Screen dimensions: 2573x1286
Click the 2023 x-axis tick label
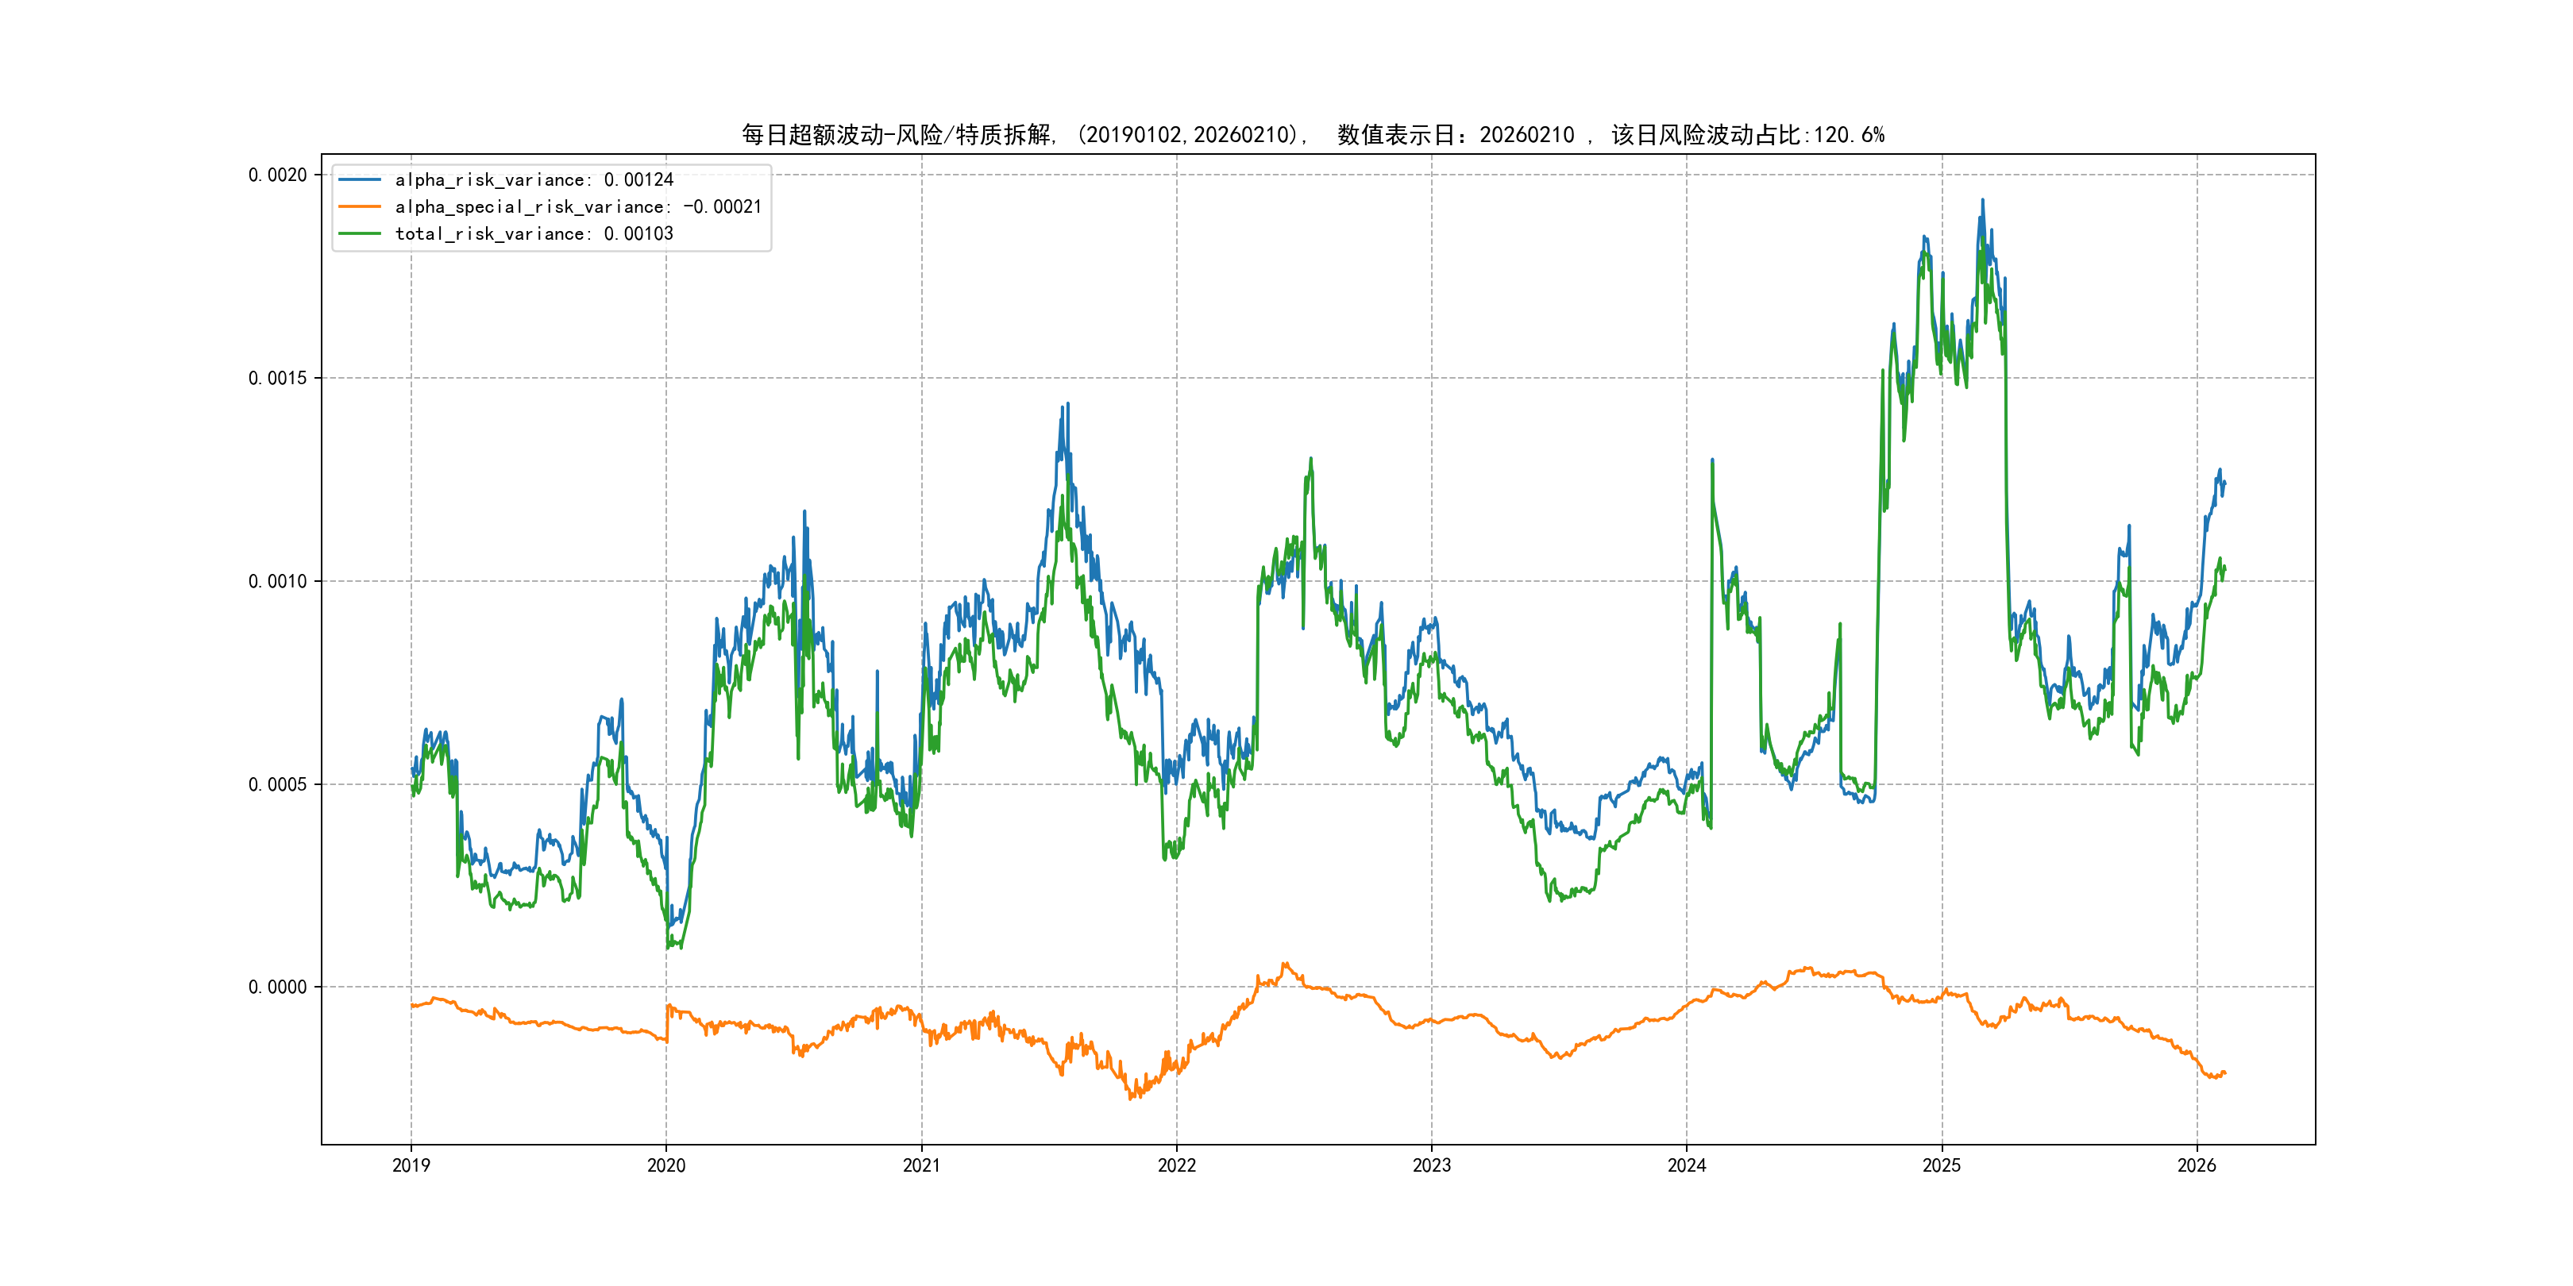coord(1431,1165)
